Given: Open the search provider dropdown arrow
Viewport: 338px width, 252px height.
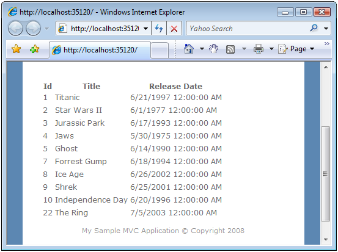Looking at the screenshot, I should coord(326,29).
